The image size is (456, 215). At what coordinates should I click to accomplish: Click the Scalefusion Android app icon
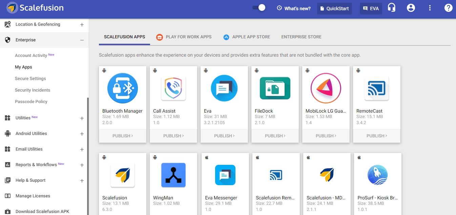(123, 175)
